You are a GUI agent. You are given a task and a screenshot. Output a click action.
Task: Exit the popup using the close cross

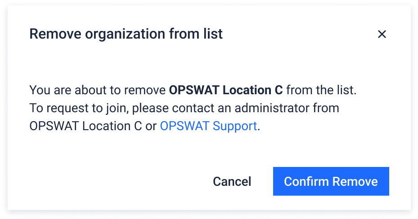[382, 34]
